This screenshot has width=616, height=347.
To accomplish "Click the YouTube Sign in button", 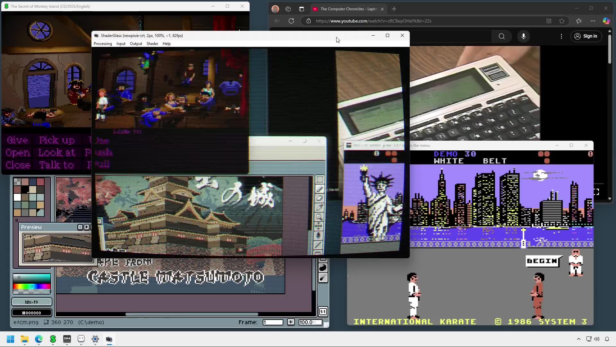I will pos(586,36).
